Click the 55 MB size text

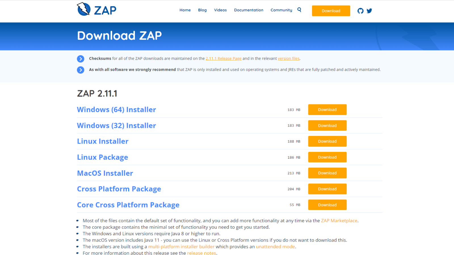(295, 205)
